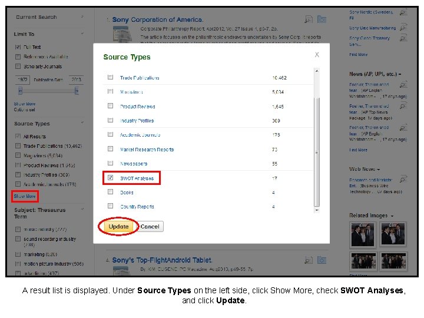Screen dimensions: 424x318
Task: Document thumbnail for Sony Corporation of America
Action: [x=122, y=34]
